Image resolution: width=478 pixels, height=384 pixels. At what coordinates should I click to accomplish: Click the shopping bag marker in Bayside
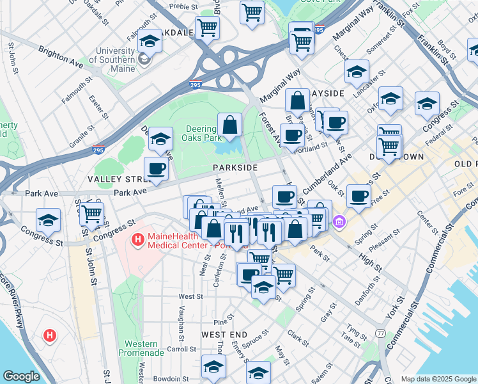pyautogui.click(x=298, y=101)
